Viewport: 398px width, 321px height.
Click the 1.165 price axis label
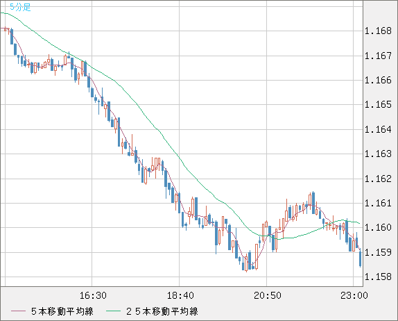click(x=378, y=104)
